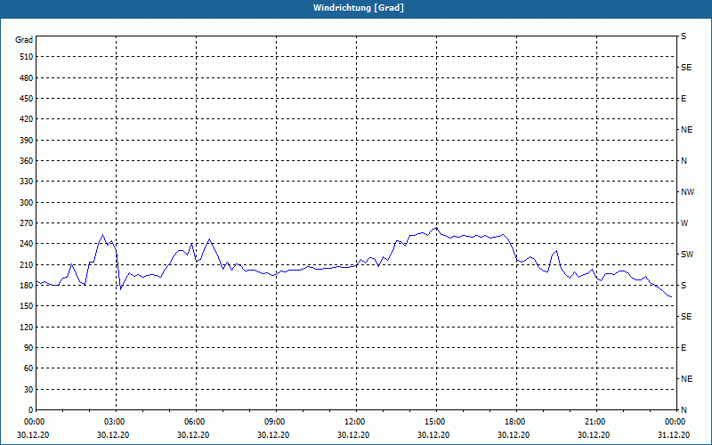This screenshot has height=445, width=712.
Task: Select the 30 degree axis label
Action: [28, 390]
